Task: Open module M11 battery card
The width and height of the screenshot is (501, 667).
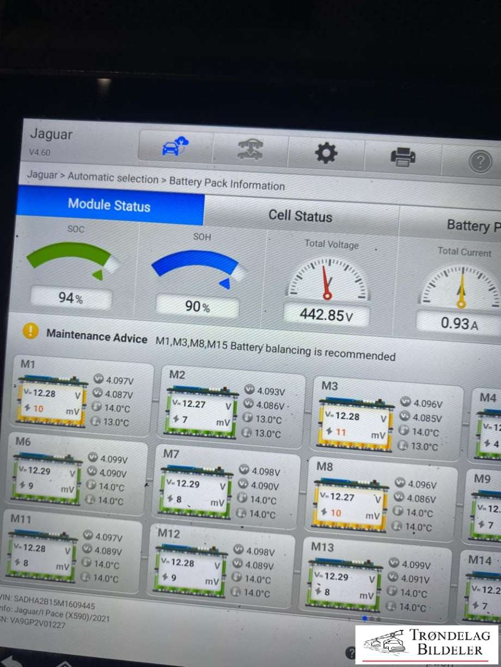Action: (71, 551)
